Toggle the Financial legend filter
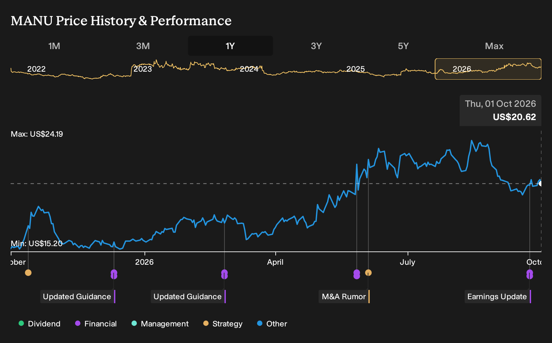The height and width of the screenshot is (343, 552). coord(96,324)
